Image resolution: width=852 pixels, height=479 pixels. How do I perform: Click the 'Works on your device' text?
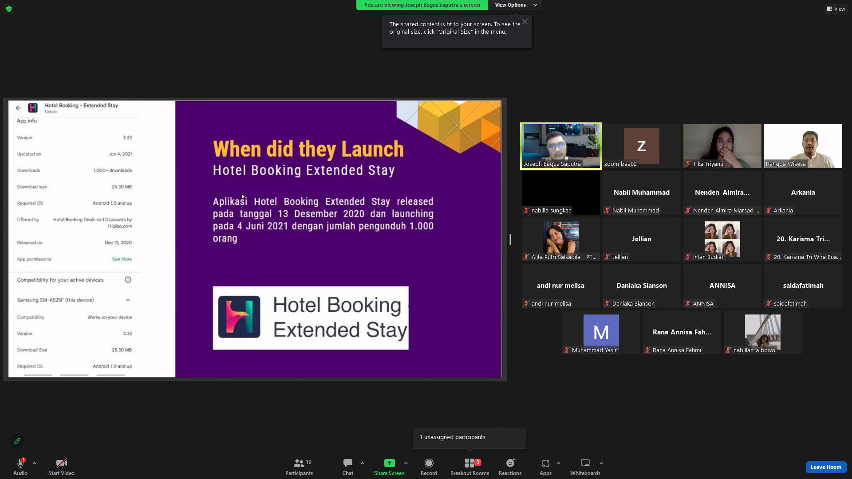pyautogui.click(x=110, y=317)
